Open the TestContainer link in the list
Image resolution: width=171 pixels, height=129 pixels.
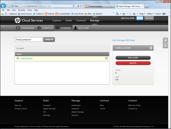tap(26, 58)
